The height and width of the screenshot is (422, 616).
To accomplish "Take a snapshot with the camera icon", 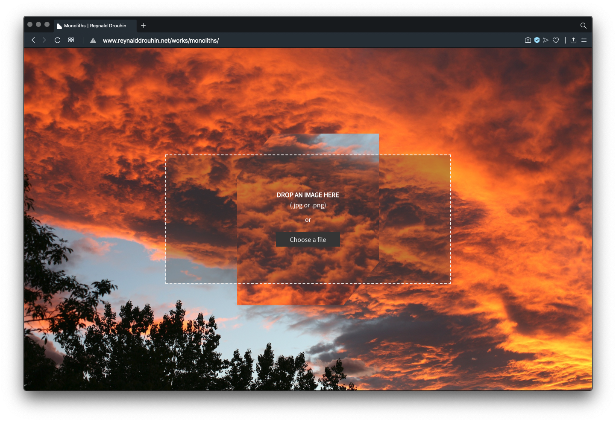I will point(528,40).
